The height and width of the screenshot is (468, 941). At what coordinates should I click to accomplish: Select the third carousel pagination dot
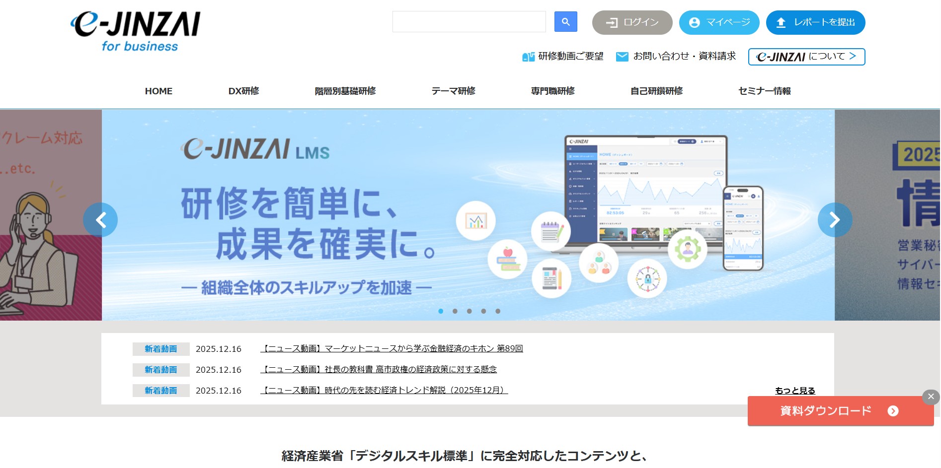coord(469,312)
